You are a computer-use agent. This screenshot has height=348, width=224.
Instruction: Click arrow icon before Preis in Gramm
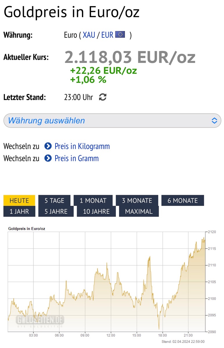pyautogui.click(x=48, y=158)
